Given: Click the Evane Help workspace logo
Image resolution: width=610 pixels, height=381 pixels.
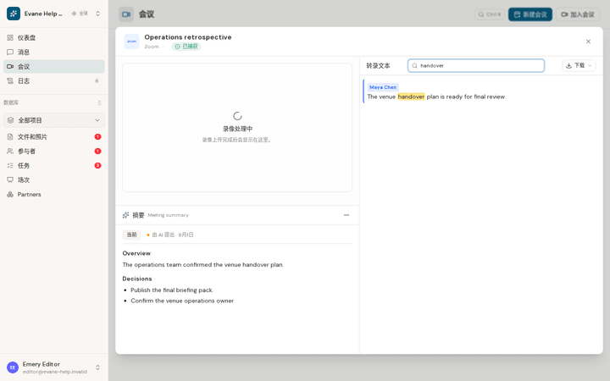Looking at the screenshot, I should [14, 14].
